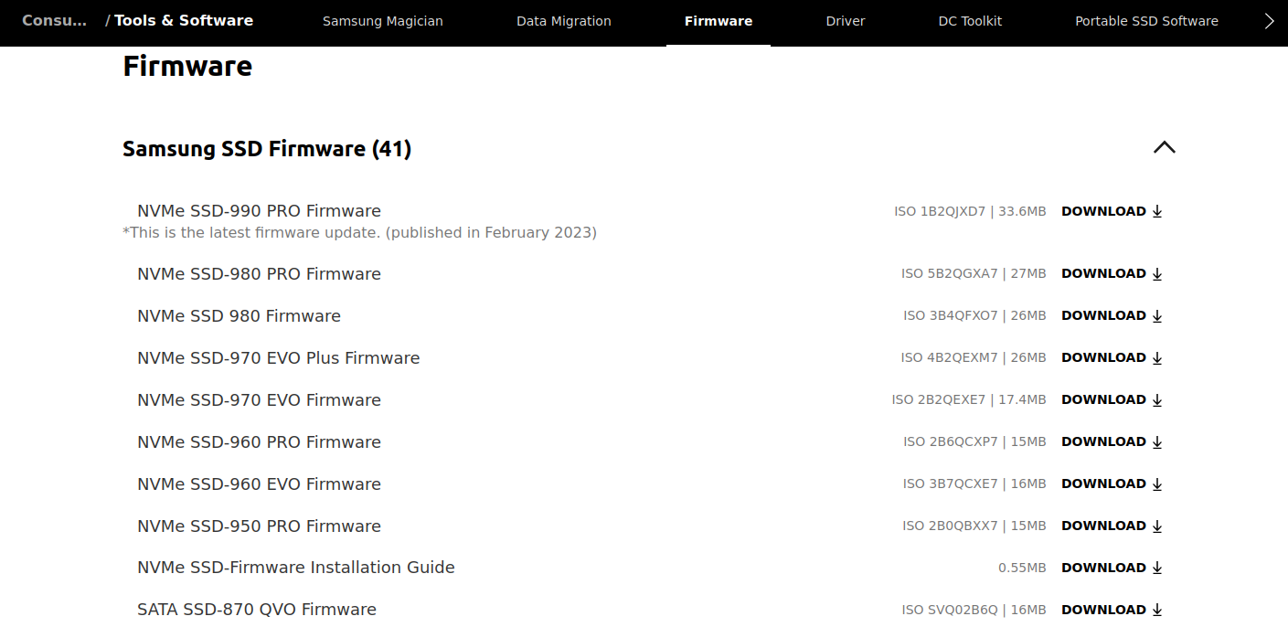Select the Firmware tab
Screen dimensions: 1288x627
coord(719,21)
